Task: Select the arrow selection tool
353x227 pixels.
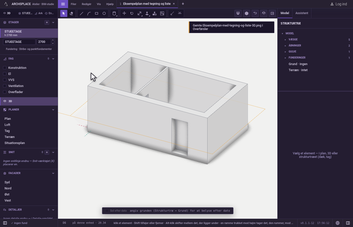Action: 64,13
